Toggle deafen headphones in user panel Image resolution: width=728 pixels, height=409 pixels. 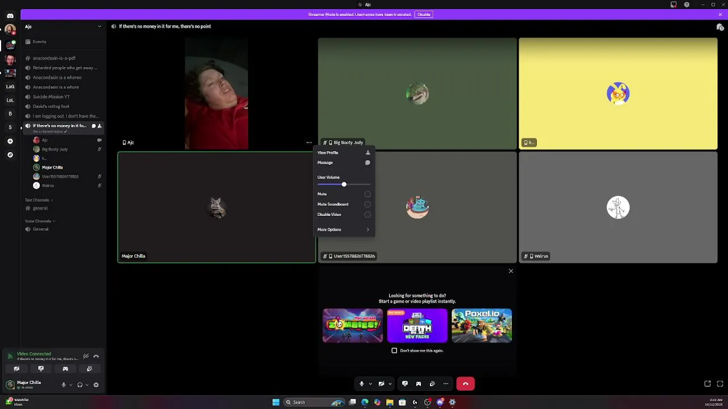coord(80,385)
